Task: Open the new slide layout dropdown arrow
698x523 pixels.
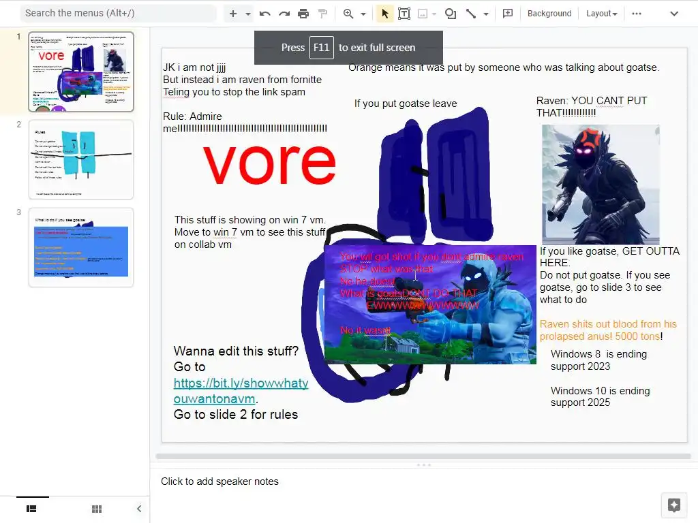Action: [x=248, y=14]
